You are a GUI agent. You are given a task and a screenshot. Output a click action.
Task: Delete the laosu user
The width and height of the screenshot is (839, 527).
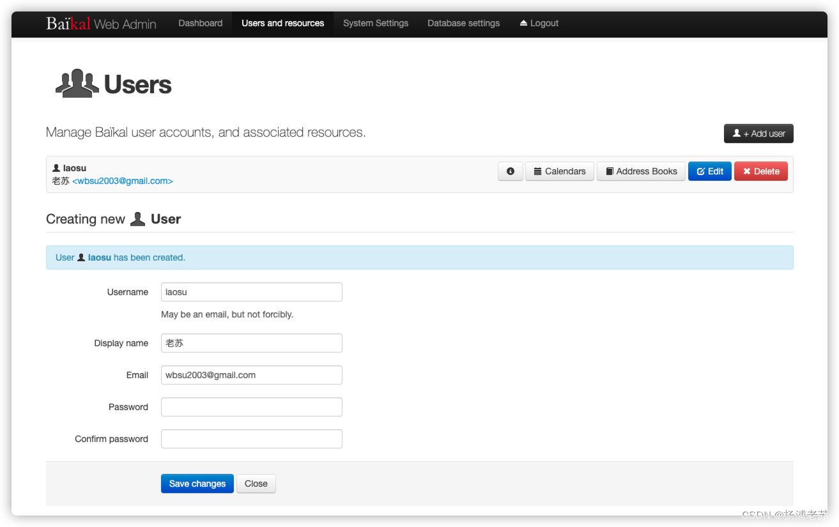tap(761, 171)
